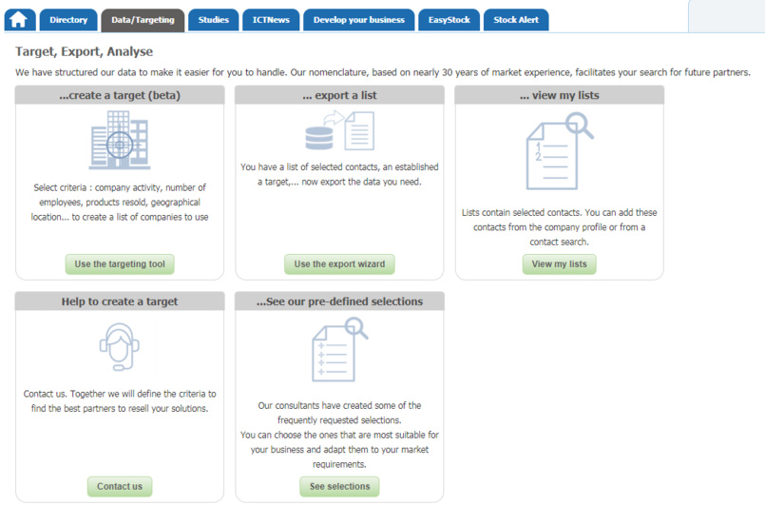Click the 'Select criteria : company activity' text
The width and height of the screenshot is (765, 524).
(x=98, y=187)
